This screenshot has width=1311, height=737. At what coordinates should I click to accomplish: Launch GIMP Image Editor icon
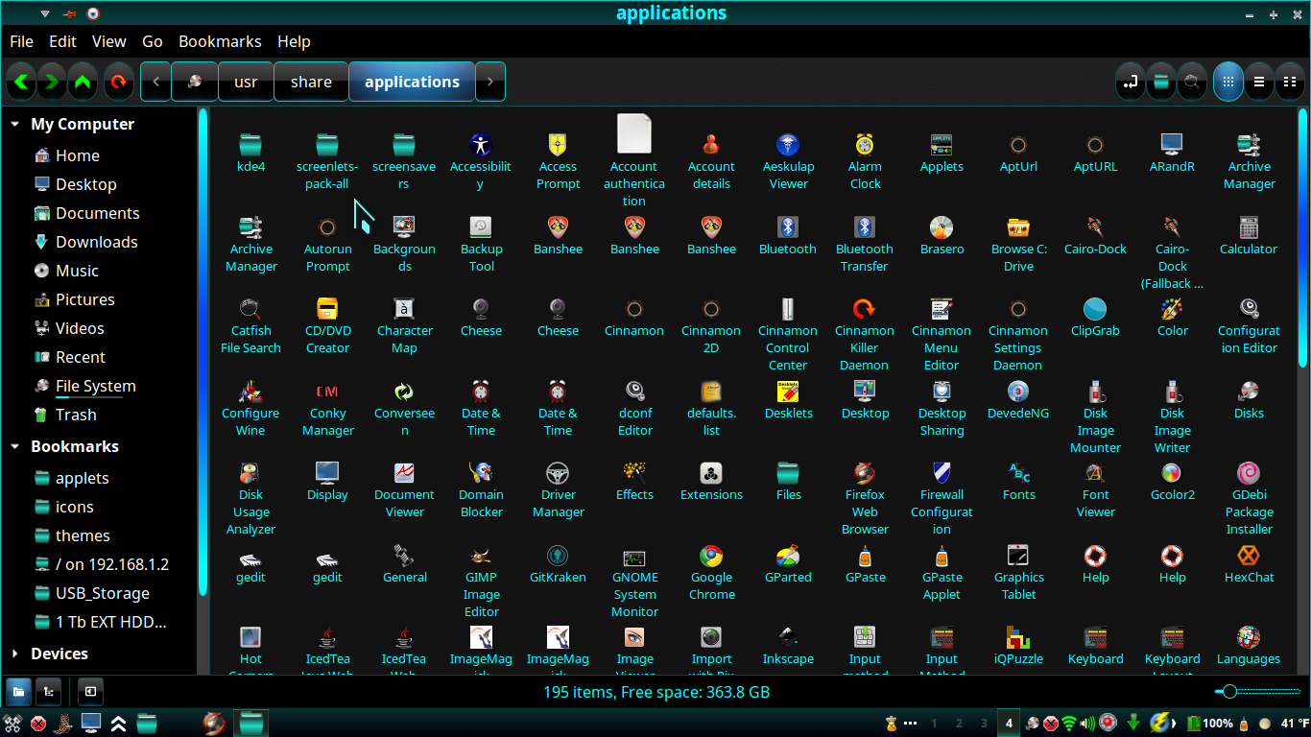[481, 555]
